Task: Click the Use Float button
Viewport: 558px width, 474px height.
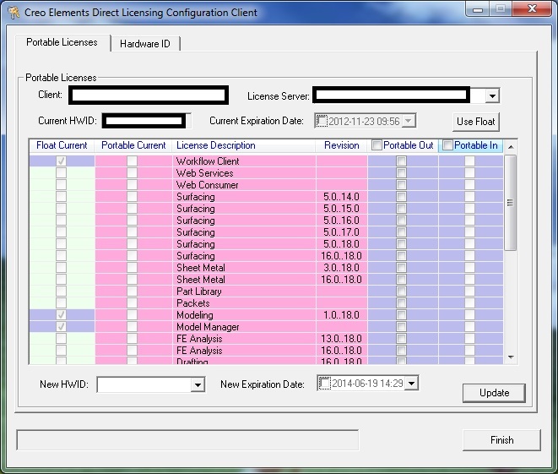Action: 476,122
